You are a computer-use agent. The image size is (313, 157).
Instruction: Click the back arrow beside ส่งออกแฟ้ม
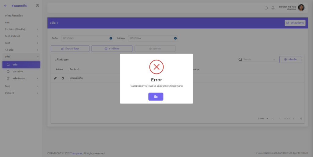tap(5, 5)
